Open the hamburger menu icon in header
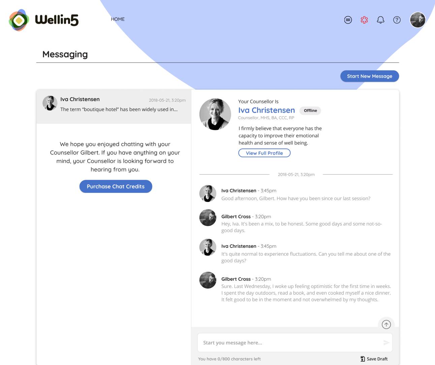Image resolution: width=435 pixels, height=365 pixels. pos(348,20)
